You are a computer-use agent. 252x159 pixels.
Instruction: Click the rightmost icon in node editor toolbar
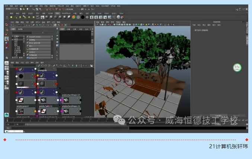[92, 66]
